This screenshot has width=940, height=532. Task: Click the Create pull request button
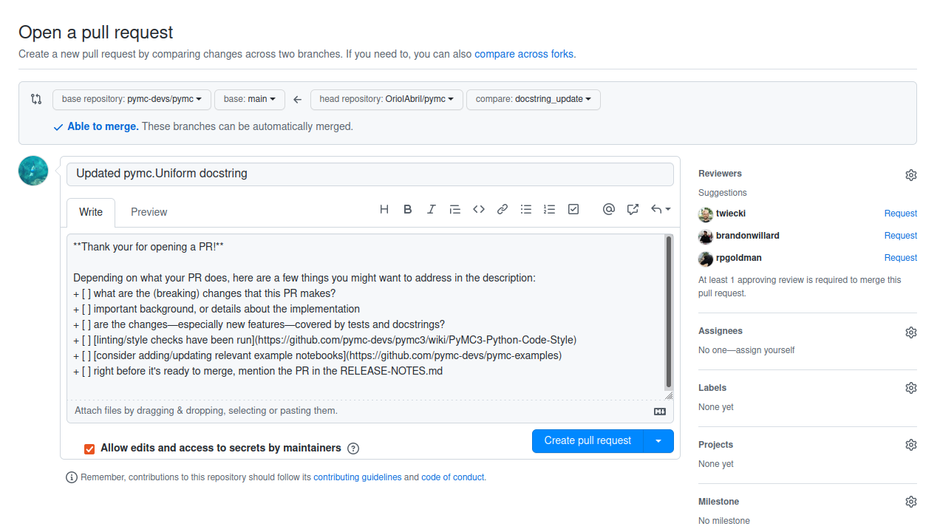(587, 441)
